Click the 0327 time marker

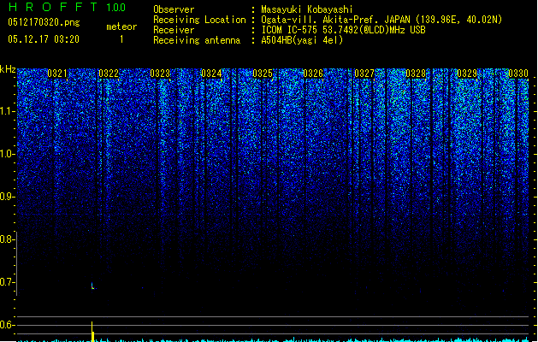pos(364,74)
